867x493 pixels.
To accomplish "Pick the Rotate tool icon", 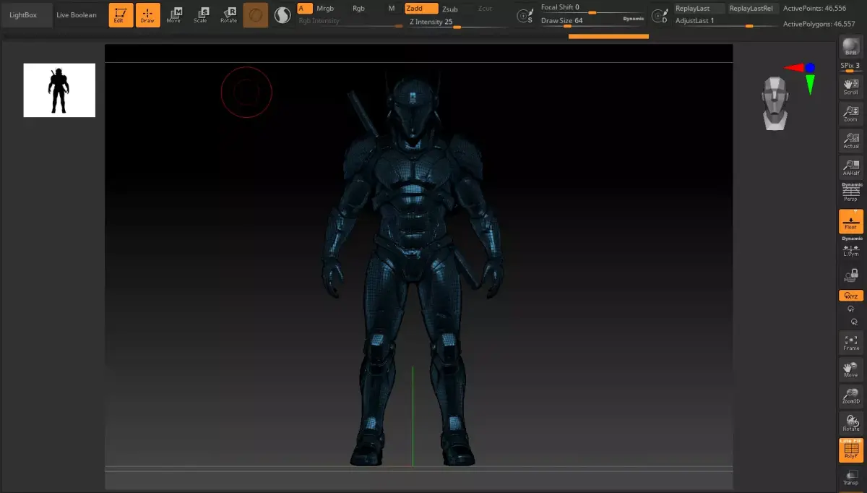I will click(228, 15).
